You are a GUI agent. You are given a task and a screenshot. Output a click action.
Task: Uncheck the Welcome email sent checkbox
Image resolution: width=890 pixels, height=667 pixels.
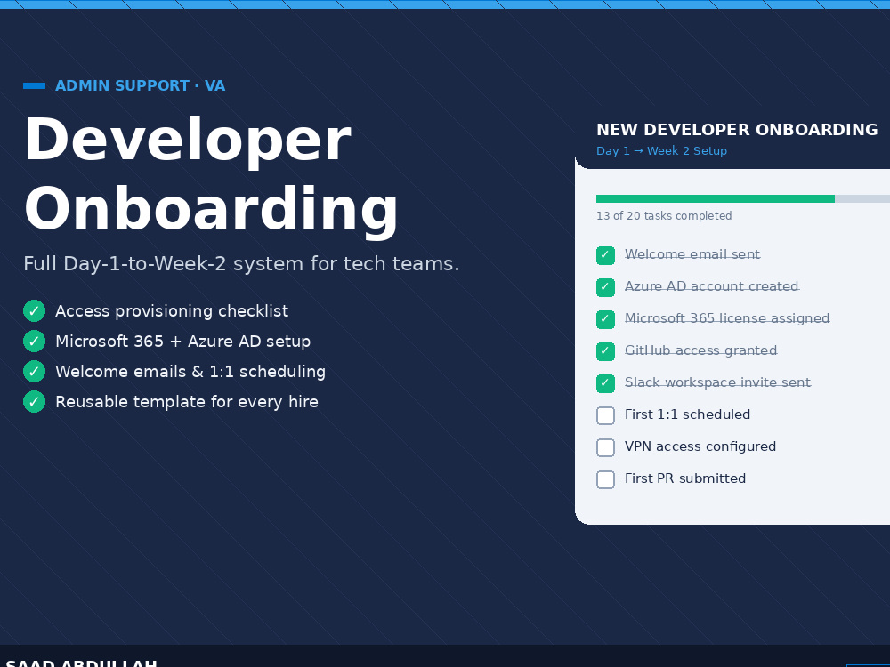point(605,255)
